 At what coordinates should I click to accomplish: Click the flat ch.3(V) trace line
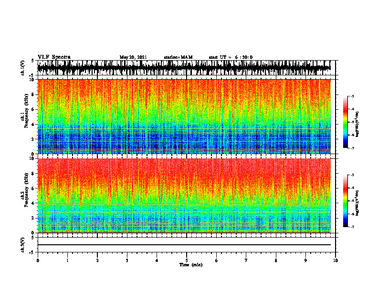click(x=184, y=245)
